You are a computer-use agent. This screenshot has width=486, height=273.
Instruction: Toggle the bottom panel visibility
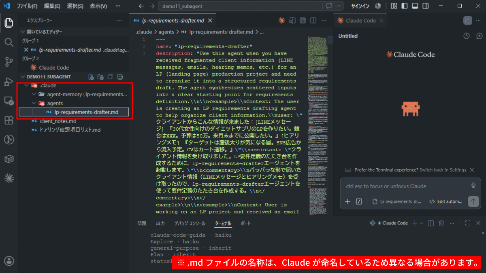pos(415,6)
